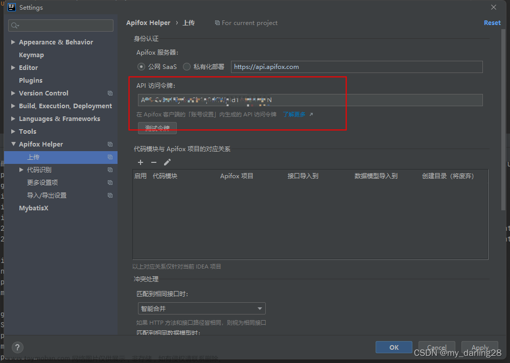The height and width of the screenshot is (363, 510).
Task: Open the 了解更多 link
Action: point(294,114)
